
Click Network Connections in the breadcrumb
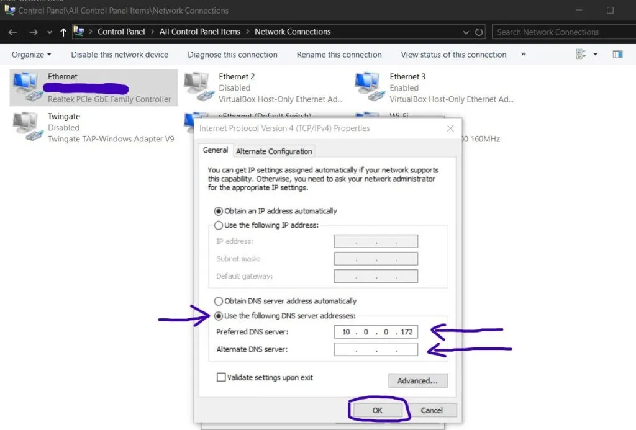tap(293, 32)
